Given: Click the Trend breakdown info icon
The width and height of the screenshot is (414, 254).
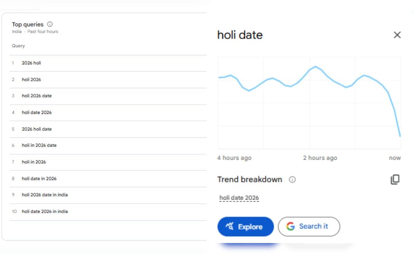Looking at the screenshot, I should tap(292, 180).
